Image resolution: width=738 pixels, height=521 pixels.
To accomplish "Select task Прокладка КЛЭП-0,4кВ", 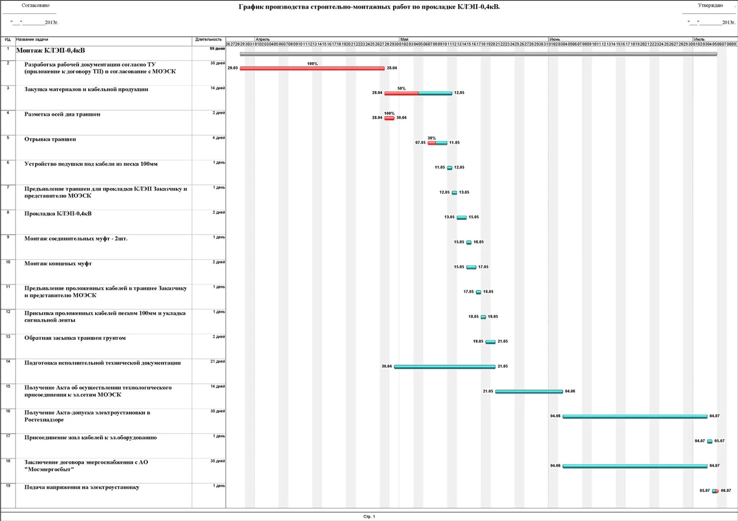I will click(x=58, y=213).
